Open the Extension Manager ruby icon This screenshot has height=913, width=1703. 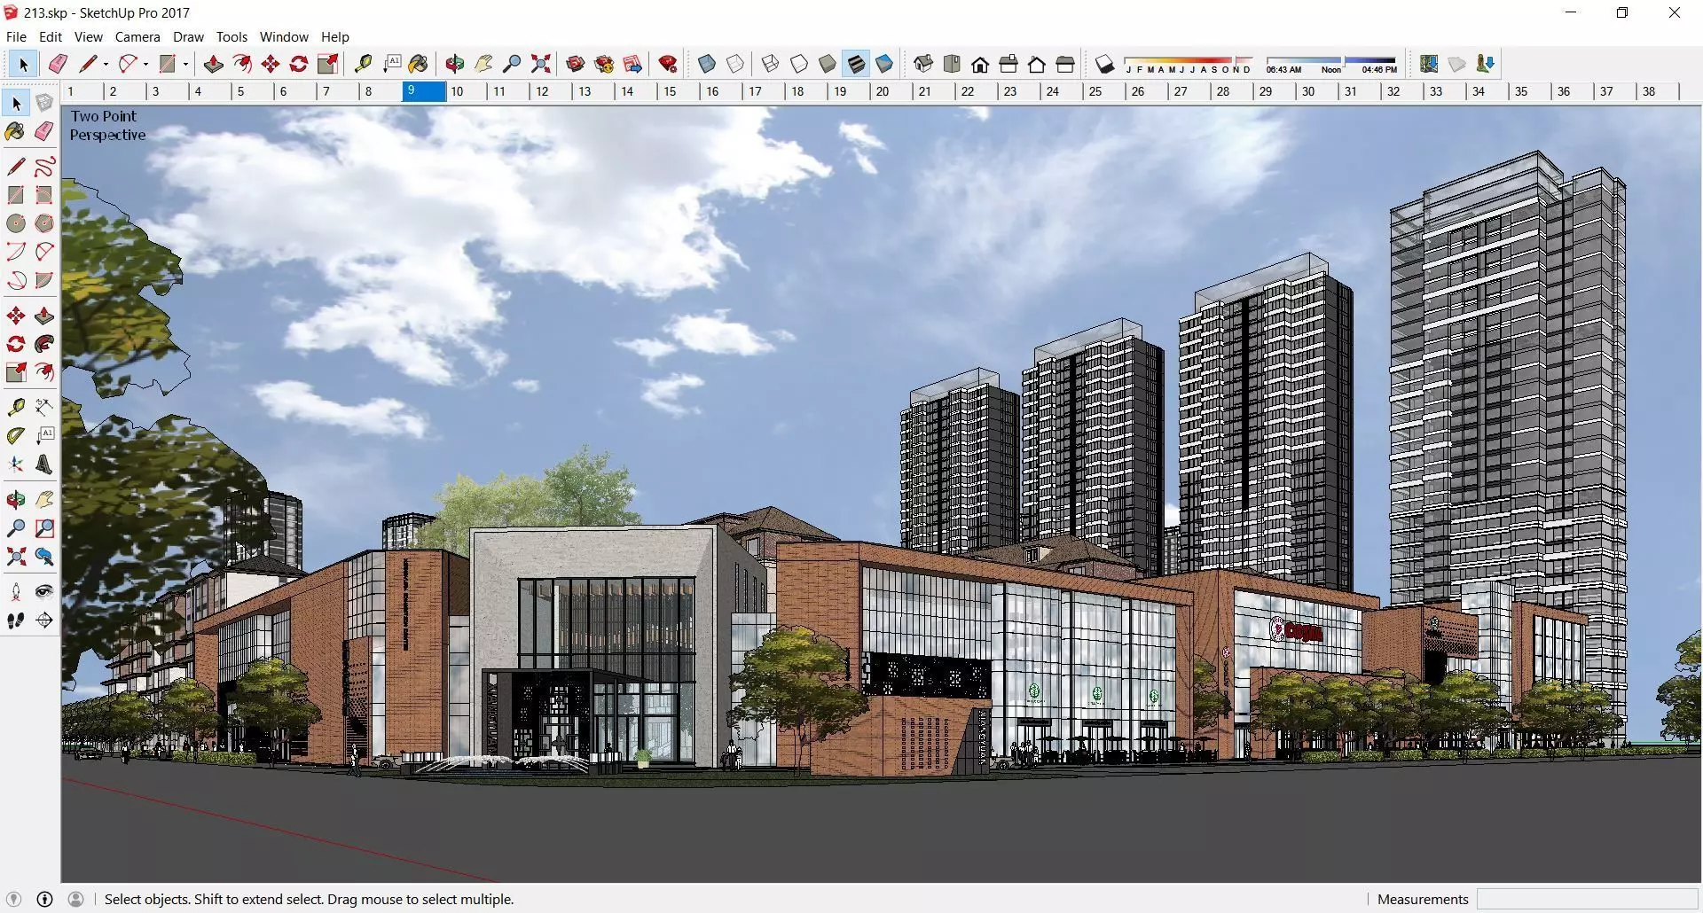coord(668,64)
